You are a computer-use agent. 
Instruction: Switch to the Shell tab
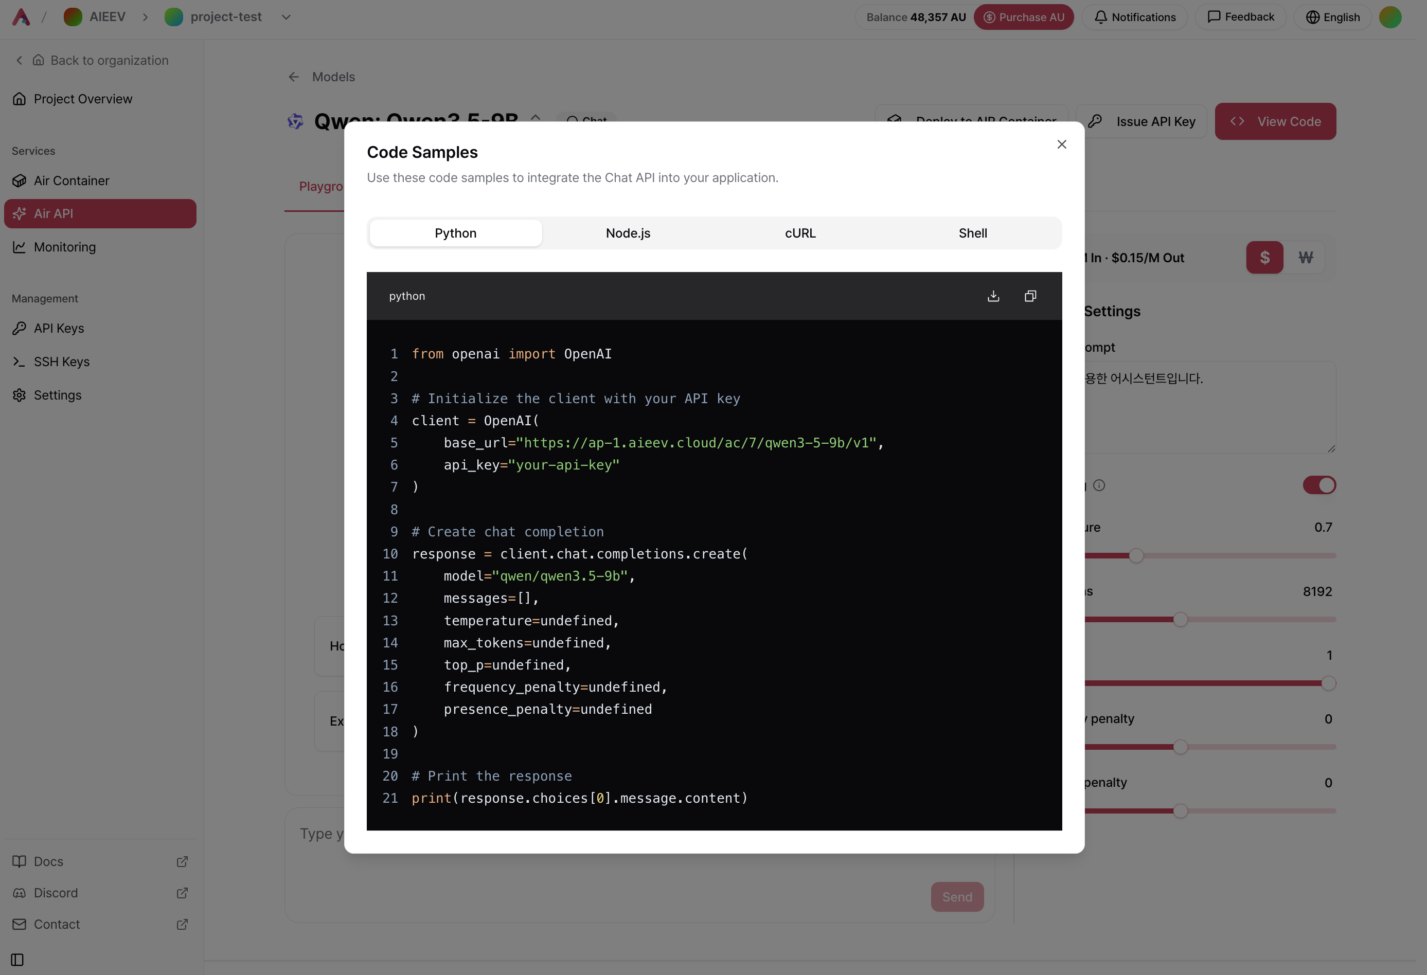click(x=973, y=233)
